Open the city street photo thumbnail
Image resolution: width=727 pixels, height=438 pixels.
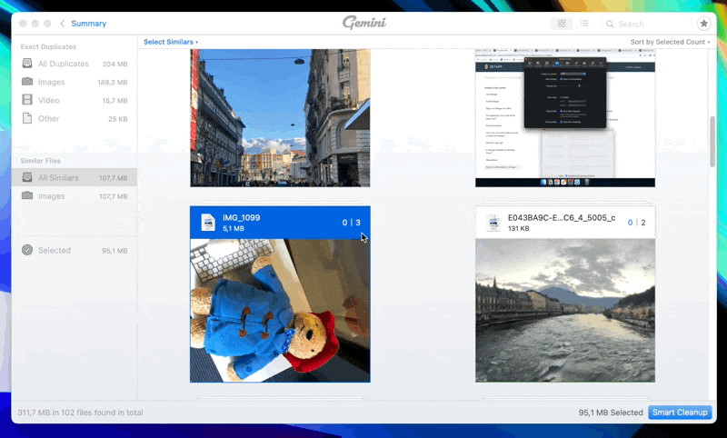point(280,118)
